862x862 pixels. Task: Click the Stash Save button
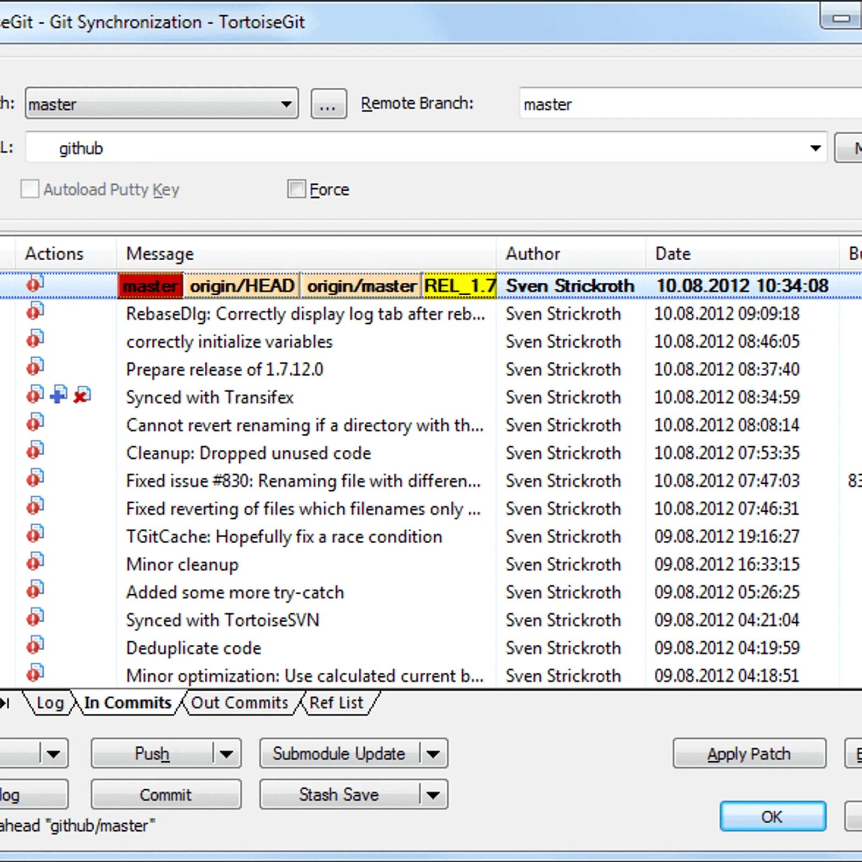[339, 794]
